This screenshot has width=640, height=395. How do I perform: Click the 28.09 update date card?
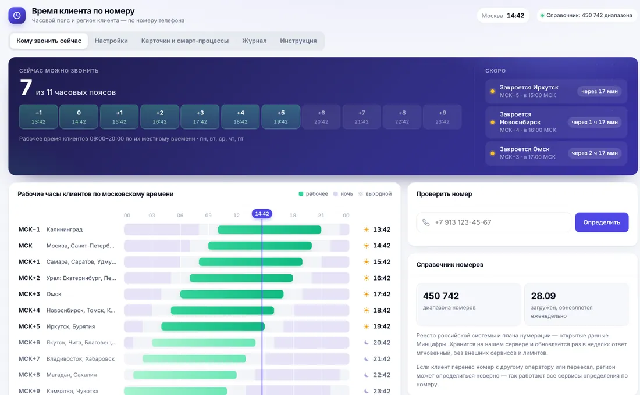577,304
